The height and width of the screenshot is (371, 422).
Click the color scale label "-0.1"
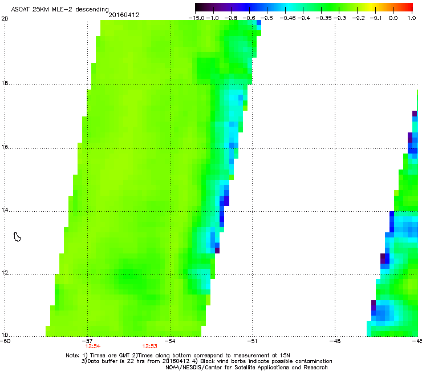click(x=376, y=18)
